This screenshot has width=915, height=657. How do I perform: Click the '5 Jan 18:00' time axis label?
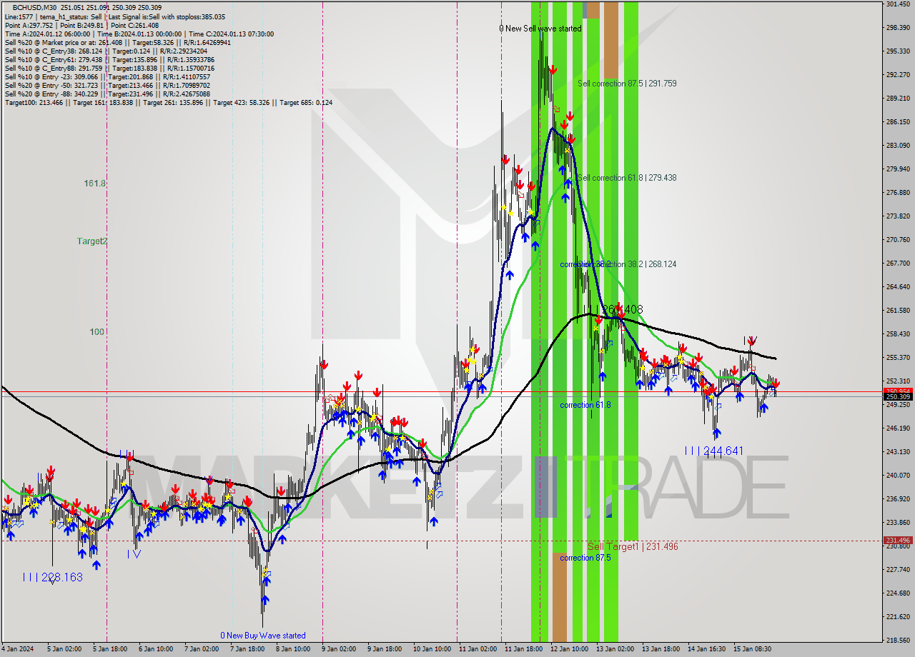109,649
